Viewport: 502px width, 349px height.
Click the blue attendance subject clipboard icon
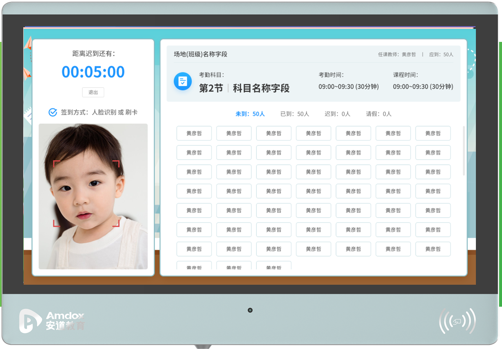[x=183, y=81]
